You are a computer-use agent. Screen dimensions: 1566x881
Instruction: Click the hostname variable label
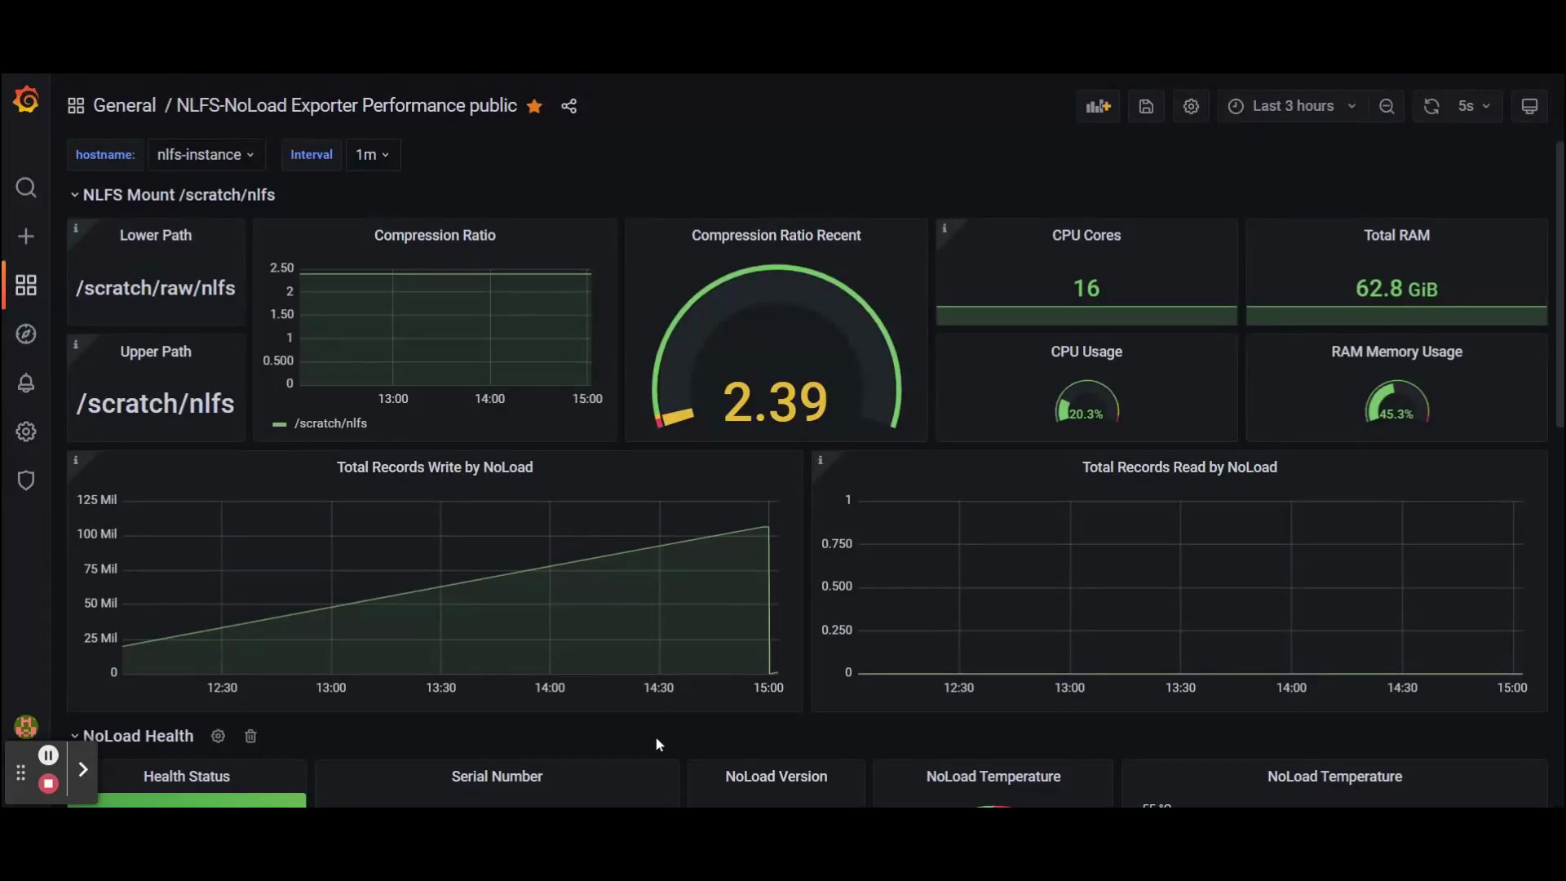coord(105,155)
